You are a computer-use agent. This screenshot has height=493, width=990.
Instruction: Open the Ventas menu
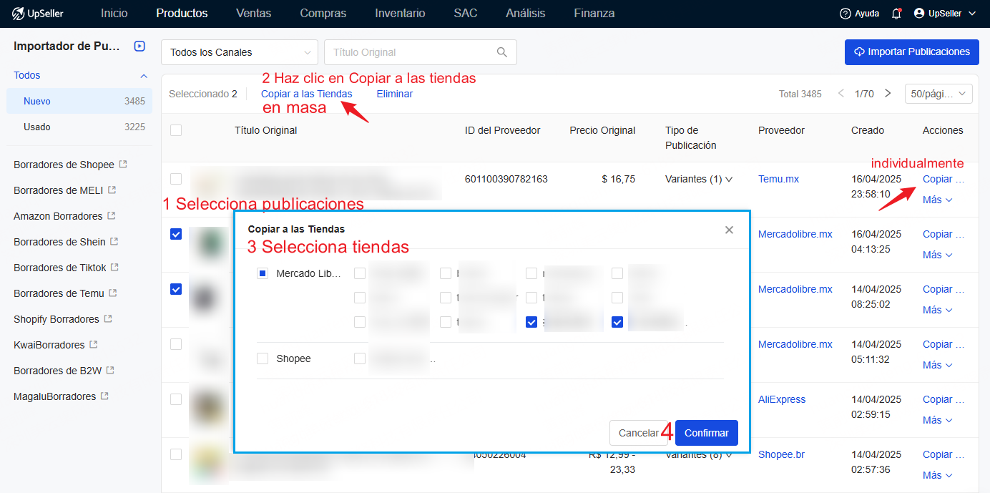click(254, 14)
